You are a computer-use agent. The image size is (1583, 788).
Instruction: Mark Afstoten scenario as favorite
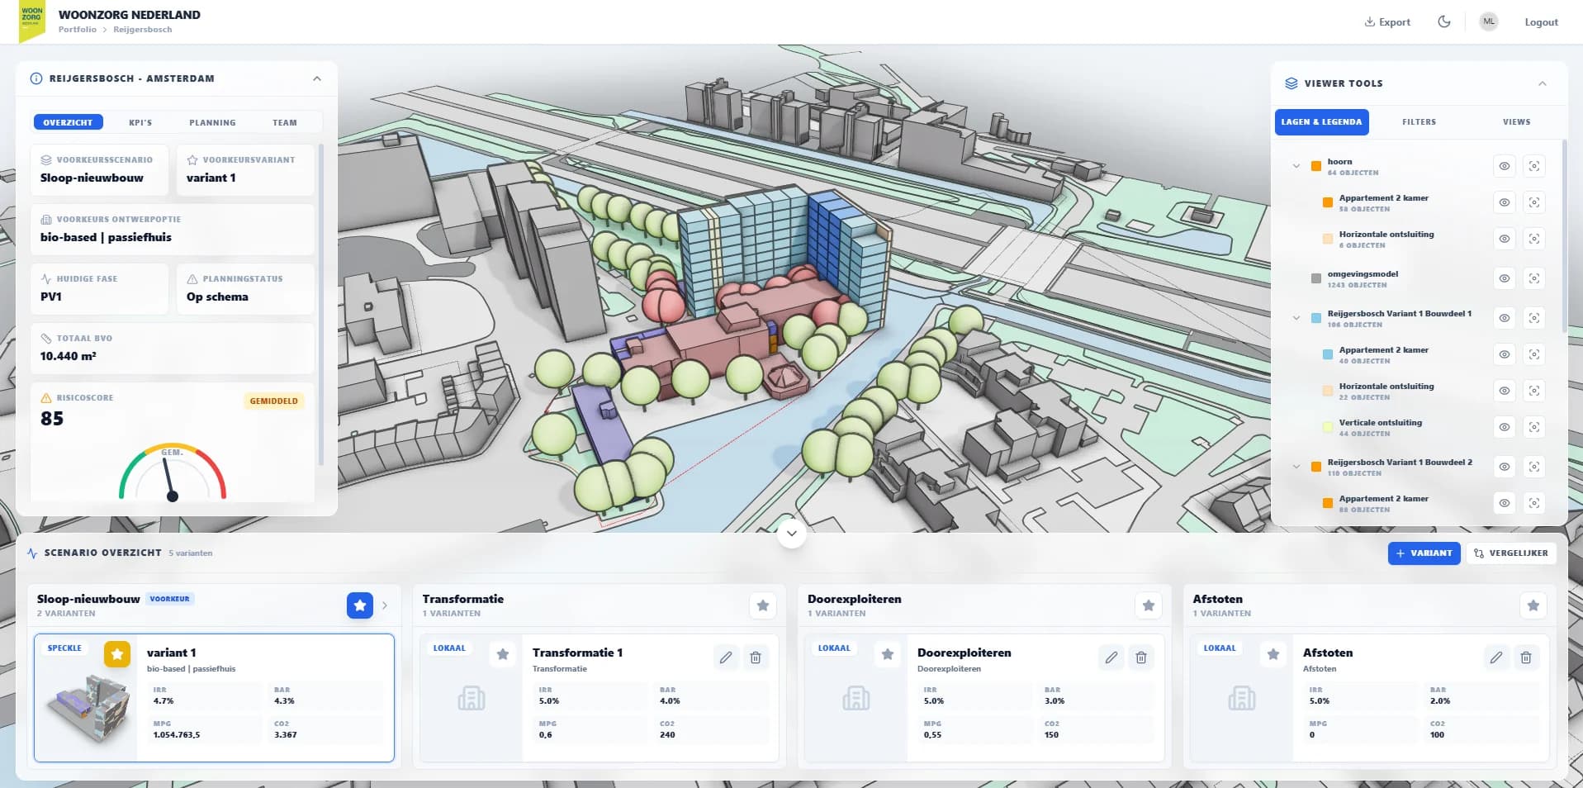pos(1533,605)
